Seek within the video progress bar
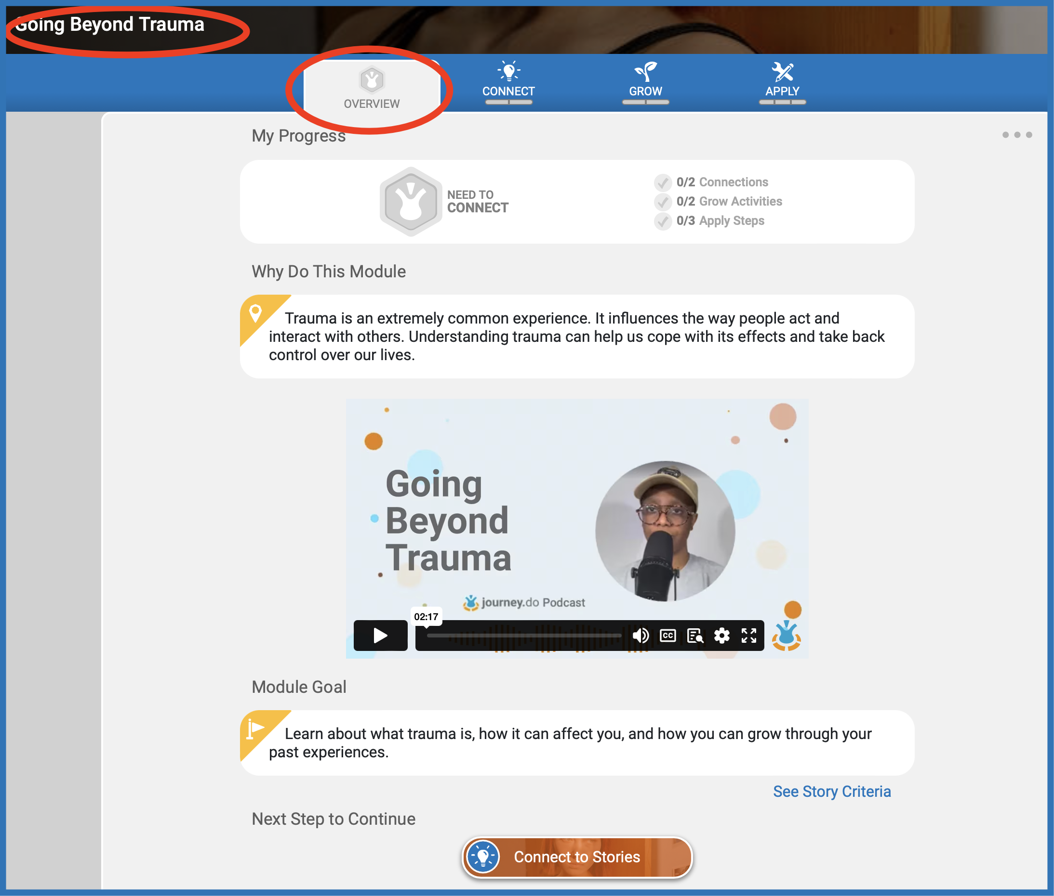Viewport: 1054px width, 896px height. tap(524, 636)
